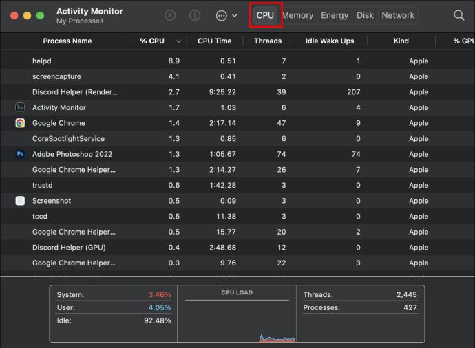This screenshot has height=348, width=475.
Task: Select the trustd process row
Action: pyautogui.click(x=237, y=185)
